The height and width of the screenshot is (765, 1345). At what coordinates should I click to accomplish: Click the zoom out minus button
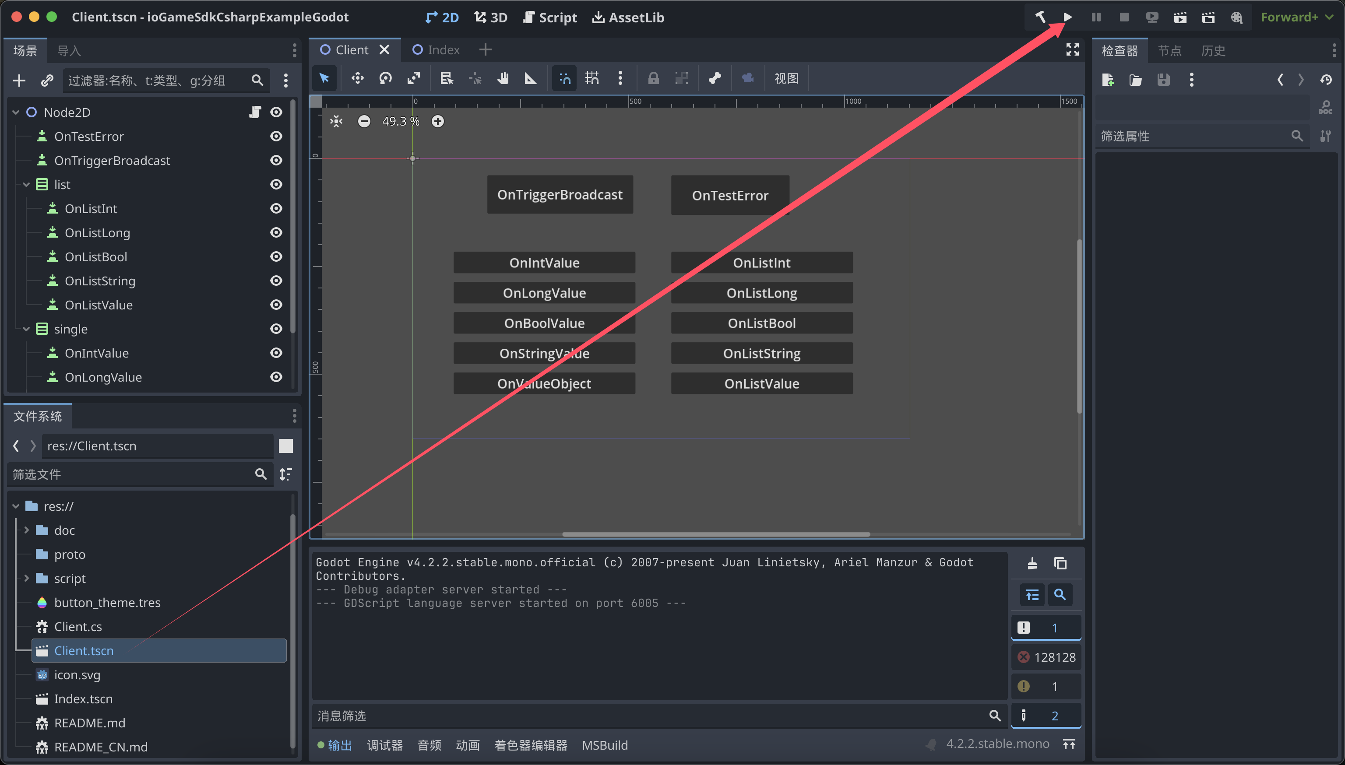click(364, 121)
